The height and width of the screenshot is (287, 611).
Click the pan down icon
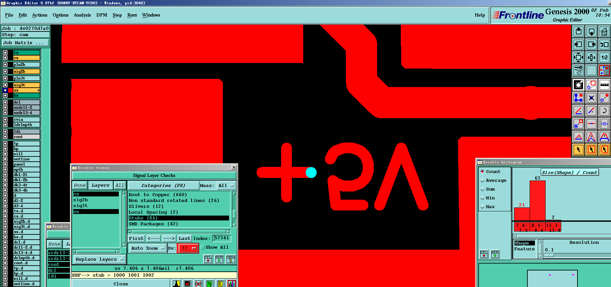click(591, 31)
